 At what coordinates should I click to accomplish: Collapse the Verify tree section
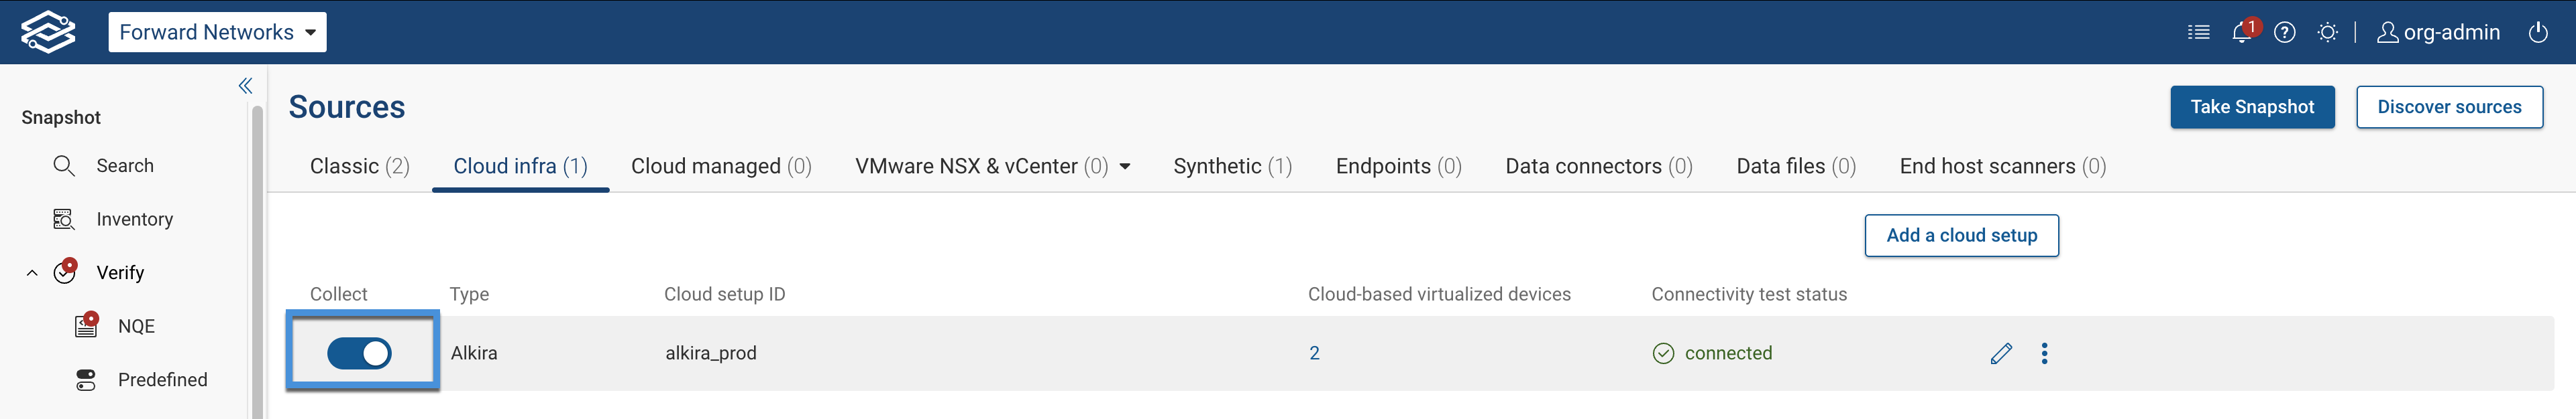coord(32,272)
